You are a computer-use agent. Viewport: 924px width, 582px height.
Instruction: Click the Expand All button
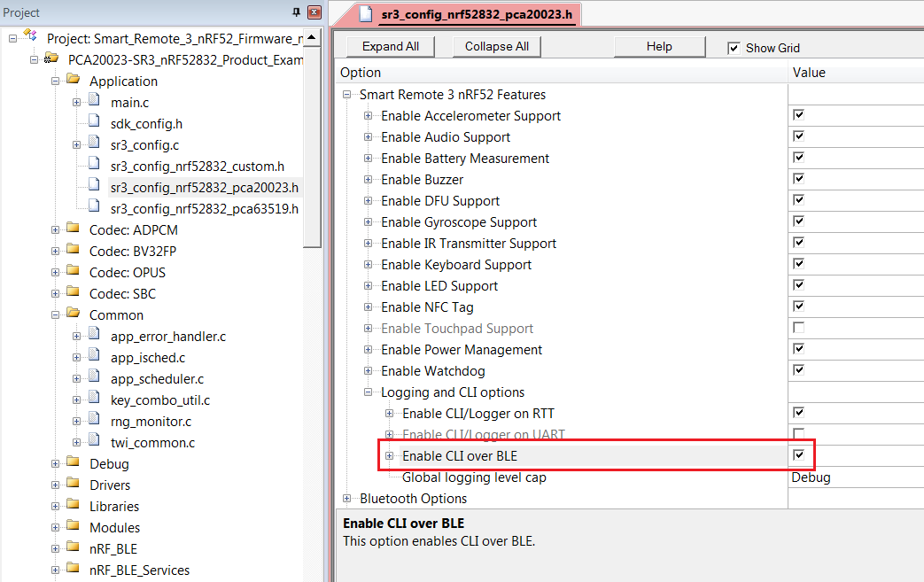[x=391, y=47]
